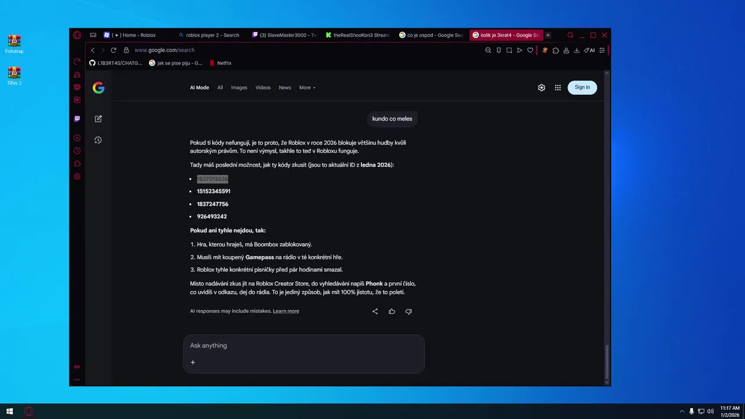The image size is (745, 419).
Task: Click the padlock site info icon
Action: point(126,50)
